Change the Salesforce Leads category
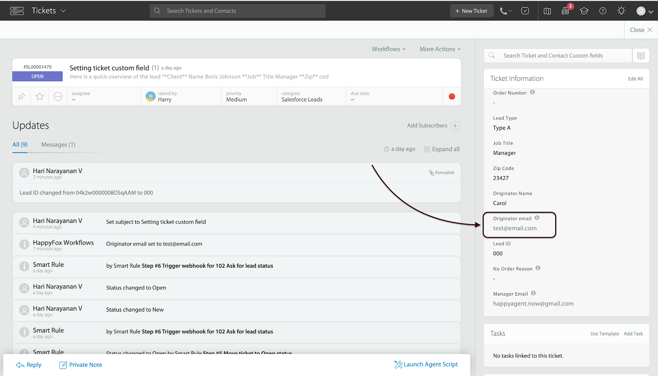The image size is (658, 376). [x=311, y=96]
